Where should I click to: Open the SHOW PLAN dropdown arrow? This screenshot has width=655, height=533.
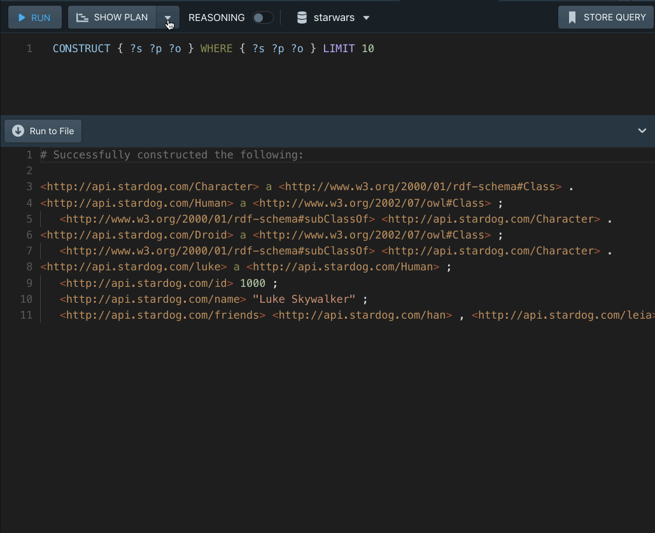[167, 18]
